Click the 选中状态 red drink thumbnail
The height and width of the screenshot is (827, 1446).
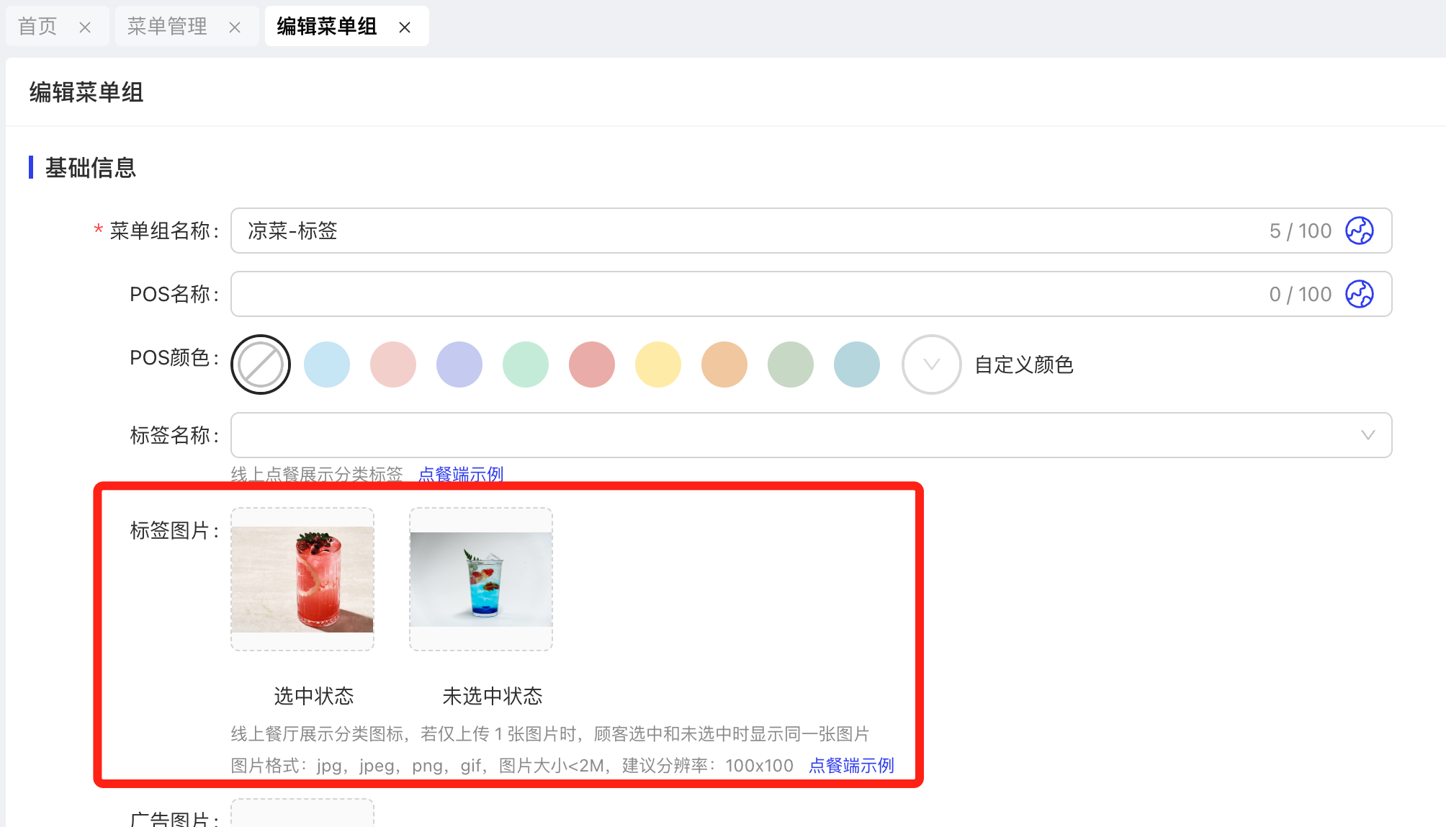point(302,579)
